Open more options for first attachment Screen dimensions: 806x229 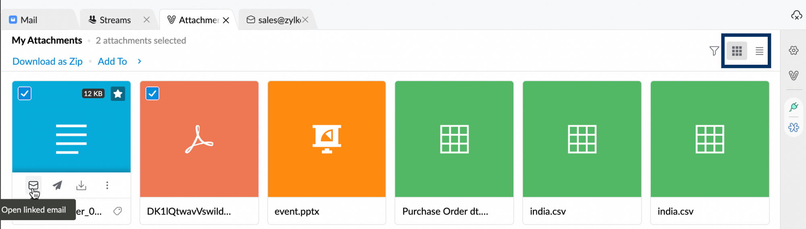click(x=107, y=185)
